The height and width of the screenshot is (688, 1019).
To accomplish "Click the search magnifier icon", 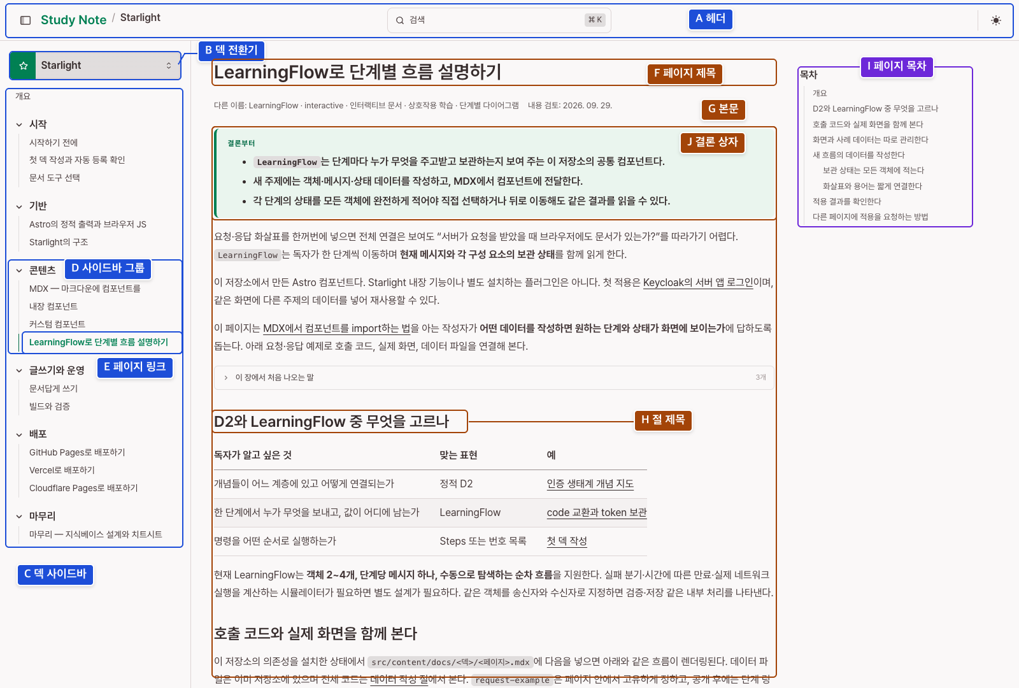I will point(400,20).
